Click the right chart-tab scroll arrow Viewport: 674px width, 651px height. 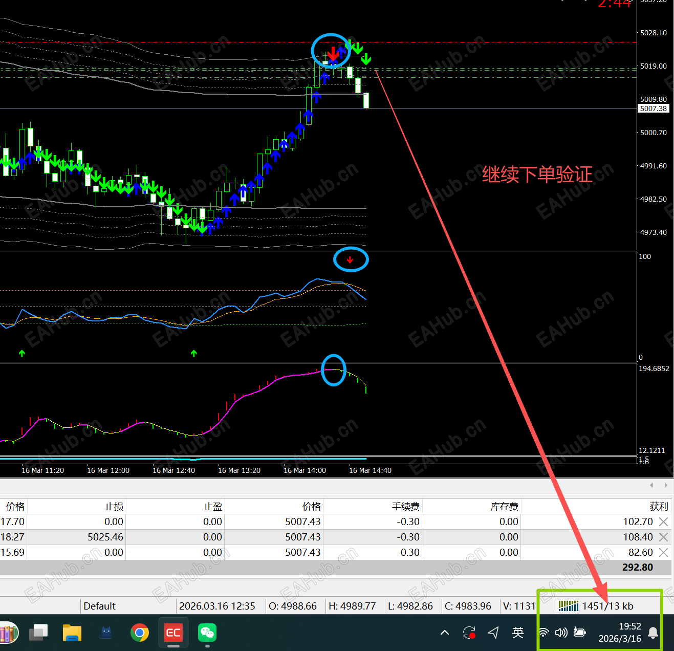(666, 485)
